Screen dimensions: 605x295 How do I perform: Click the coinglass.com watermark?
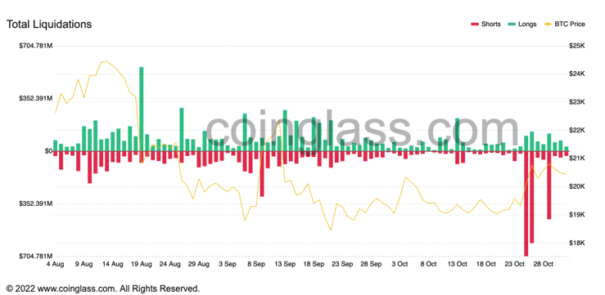point(362,129)
